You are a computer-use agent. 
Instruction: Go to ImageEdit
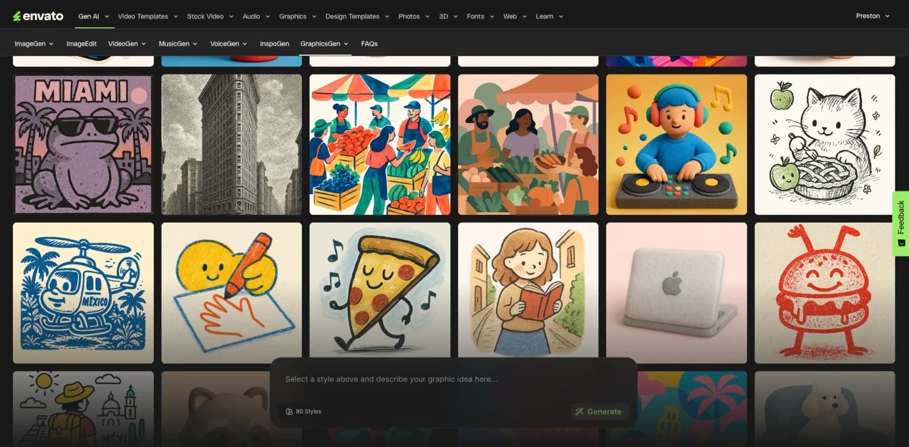(x=82, y=44)
